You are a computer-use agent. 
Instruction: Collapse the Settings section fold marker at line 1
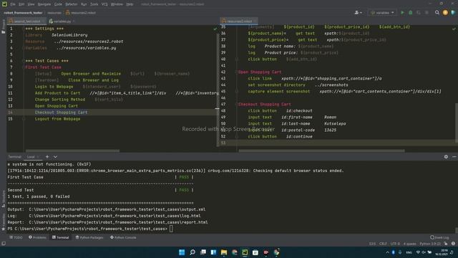24,29
